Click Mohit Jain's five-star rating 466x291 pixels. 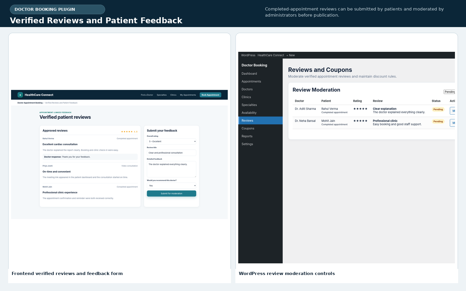point(360,121)
